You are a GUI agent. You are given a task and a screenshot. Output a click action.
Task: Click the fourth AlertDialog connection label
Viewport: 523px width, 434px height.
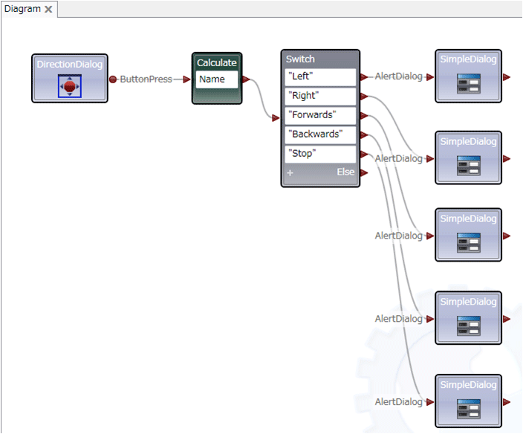pos(399,319)
